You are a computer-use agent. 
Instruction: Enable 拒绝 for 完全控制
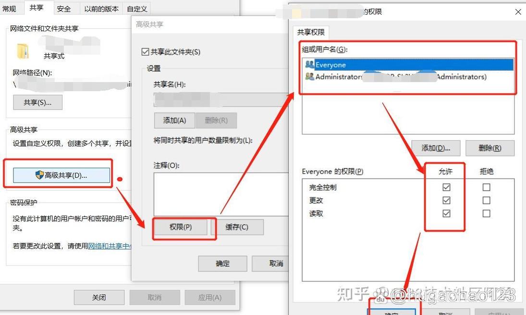tap(486, 187)
